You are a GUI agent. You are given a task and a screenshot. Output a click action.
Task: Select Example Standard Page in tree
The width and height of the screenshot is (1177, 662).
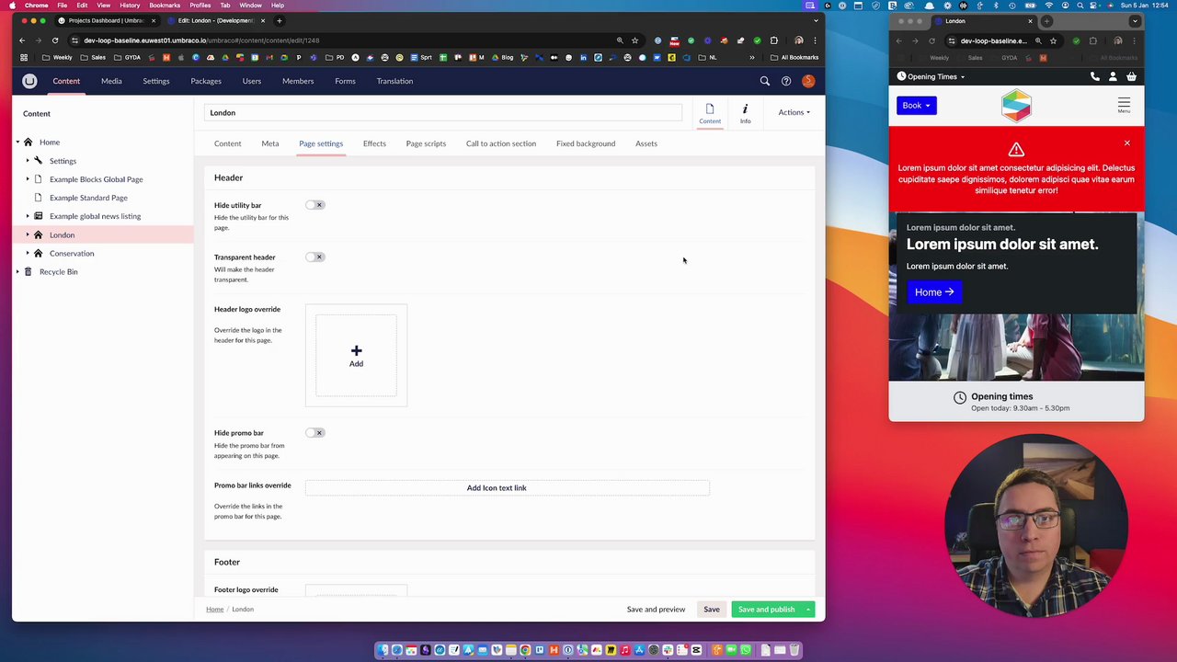click(x=88, y=198)
